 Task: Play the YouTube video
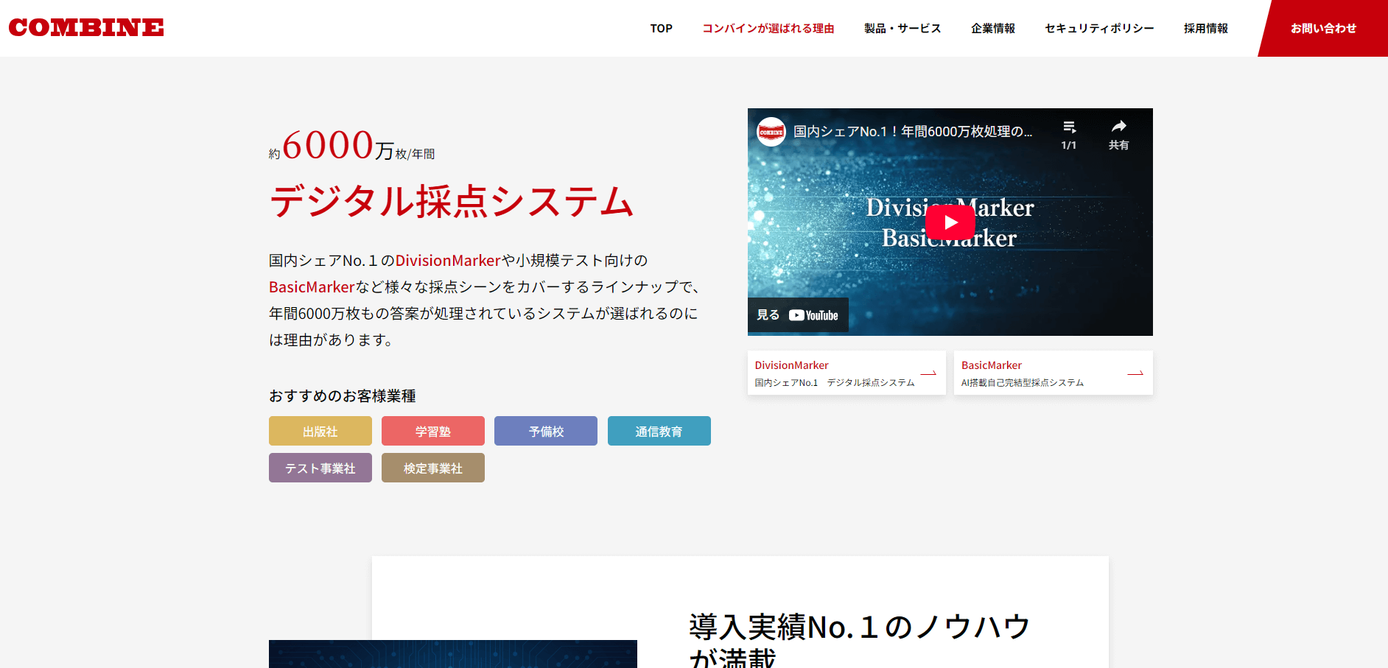[950, 222]
